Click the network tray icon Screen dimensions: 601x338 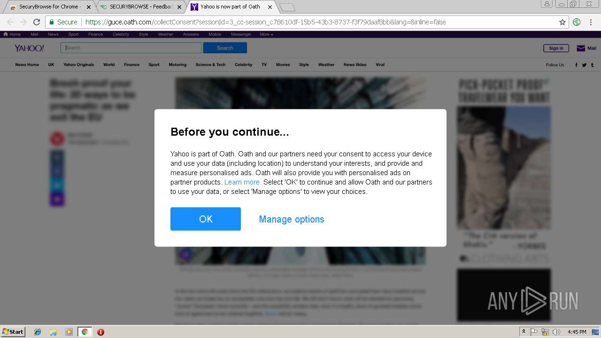click(x=545, y=332)
